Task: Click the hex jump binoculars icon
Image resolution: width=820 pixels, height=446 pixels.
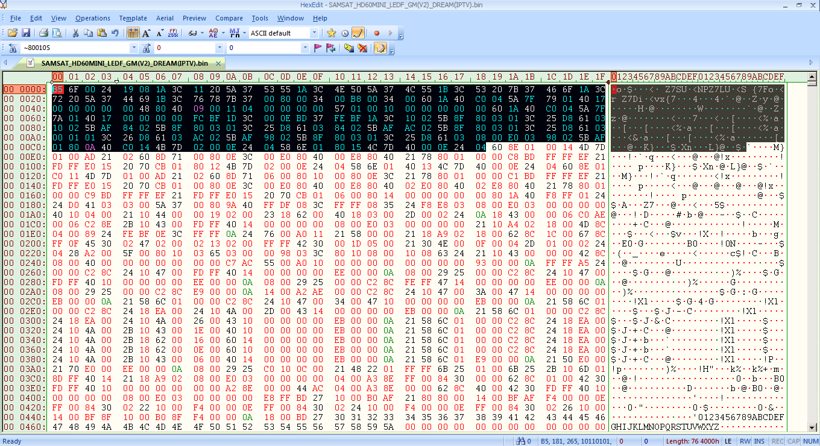Action: pos(12,48)
